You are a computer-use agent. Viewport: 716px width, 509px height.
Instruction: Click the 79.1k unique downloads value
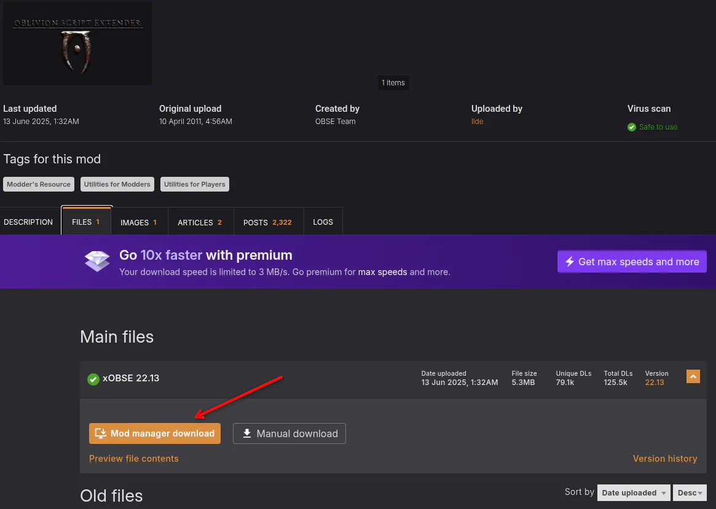tap(565, 383)
